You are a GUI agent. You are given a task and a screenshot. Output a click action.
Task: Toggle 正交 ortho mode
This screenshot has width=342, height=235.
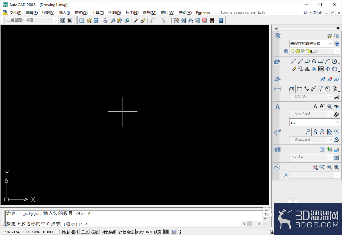coord(85,232)
